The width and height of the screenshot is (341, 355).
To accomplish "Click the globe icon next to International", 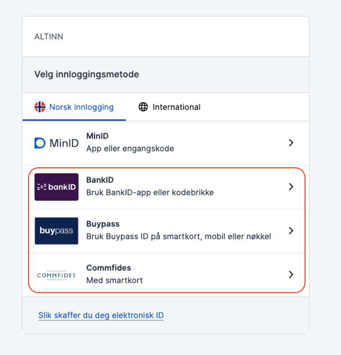I will click(143, 106).
